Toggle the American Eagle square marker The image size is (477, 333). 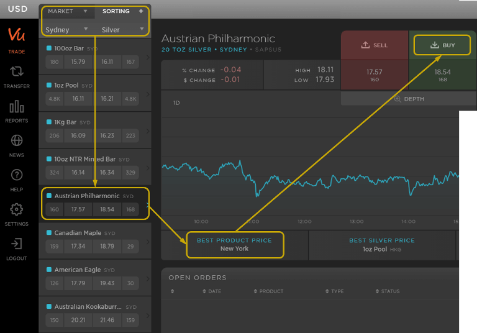click(x=48, y=270)
